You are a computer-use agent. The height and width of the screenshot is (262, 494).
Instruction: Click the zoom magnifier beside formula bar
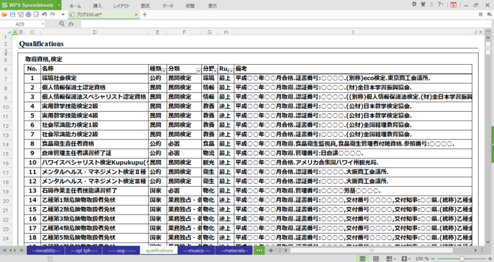62,24
